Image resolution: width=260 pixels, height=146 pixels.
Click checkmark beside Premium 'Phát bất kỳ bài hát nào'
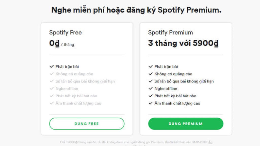point(151,96)
